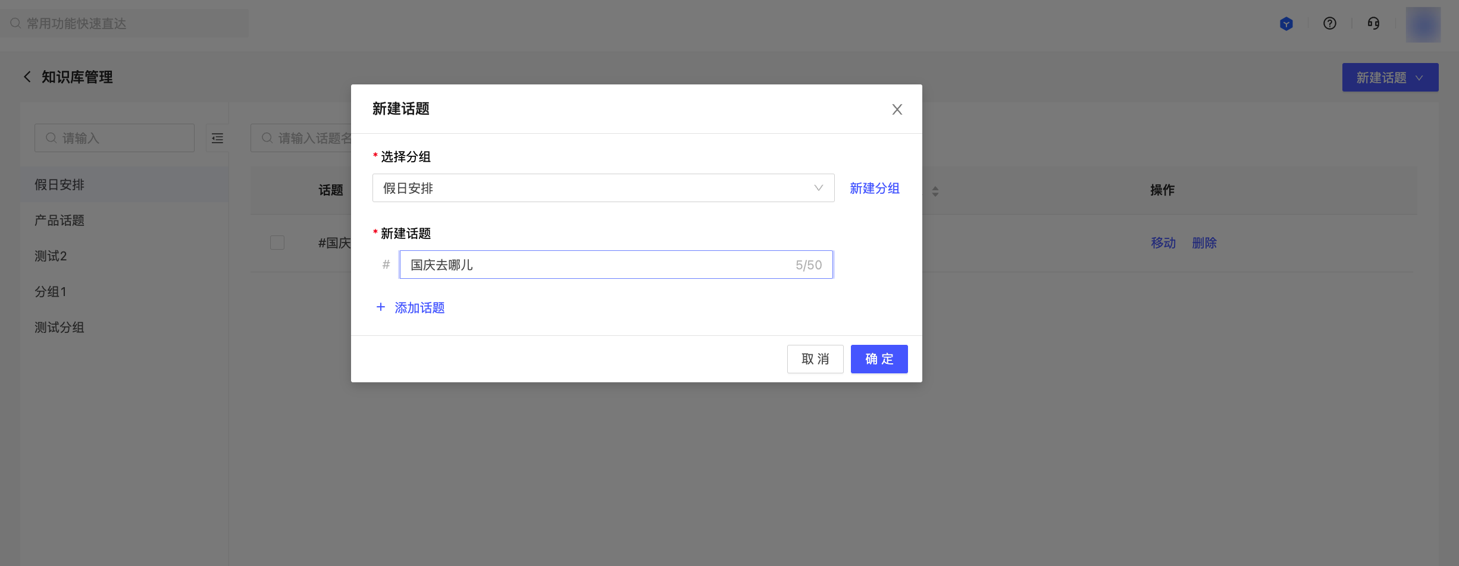Select the 产品话题 group
This screenshot has width=1459, height=566.
pyautogui.click(x=124, y=220)
